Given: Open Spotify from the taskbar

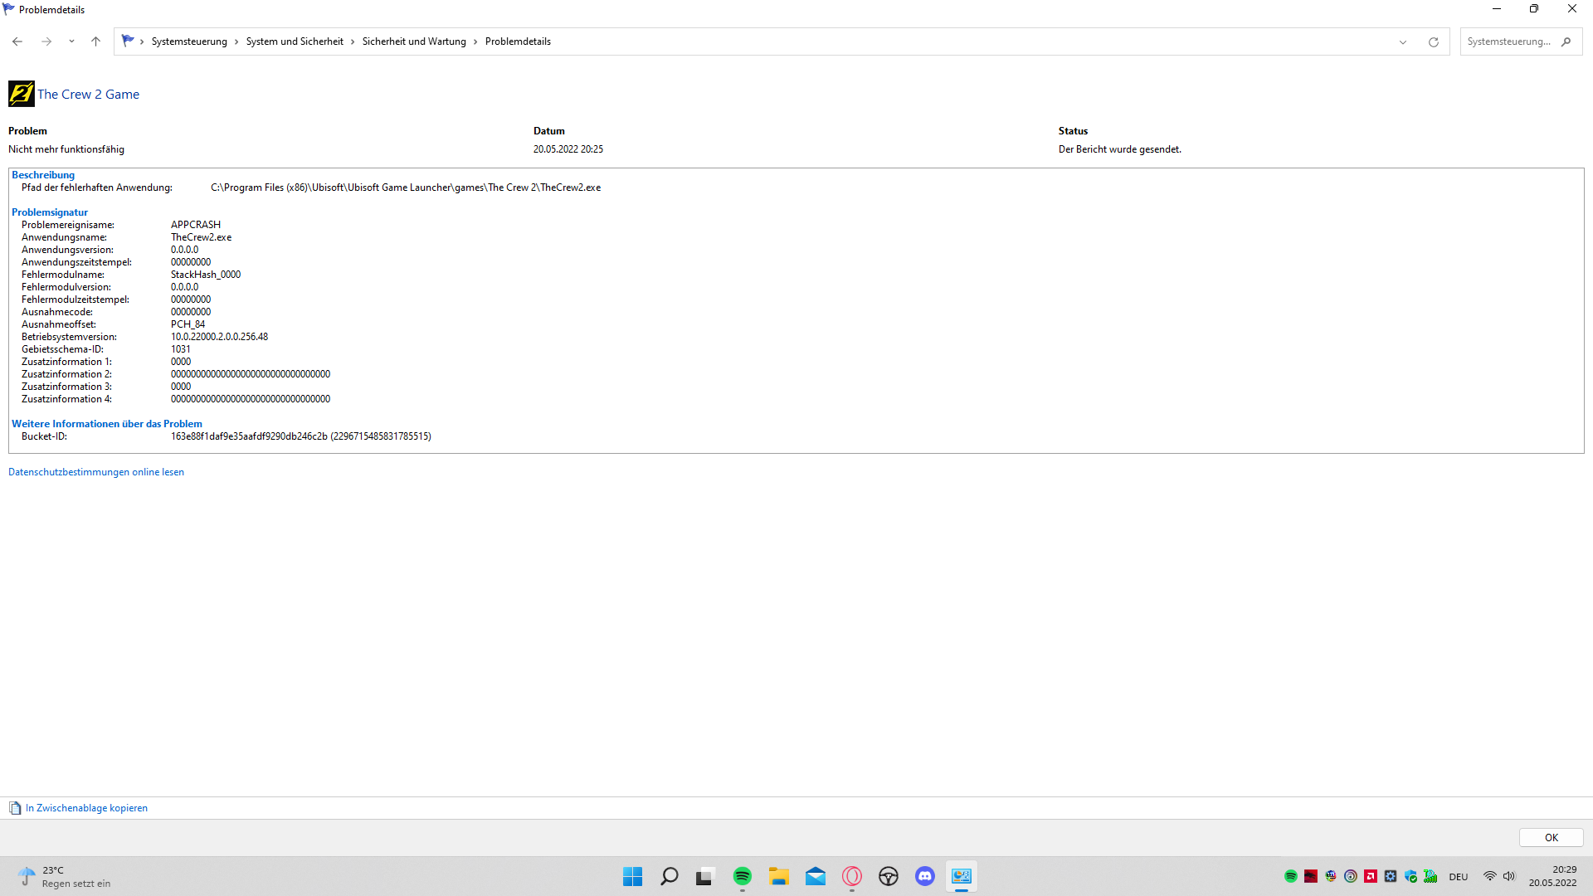Looking at the screenshot, I should tap(742, 876).
